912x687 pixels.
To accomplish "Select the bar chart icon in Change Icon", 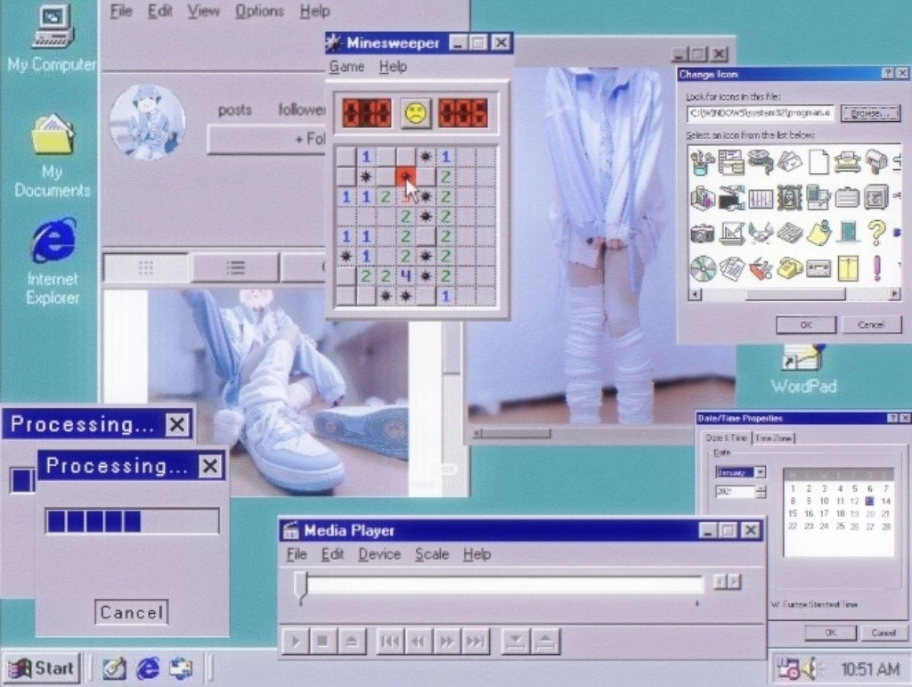I will coord(703,198).
